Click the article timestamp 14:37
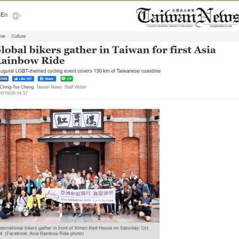Image resolution: width=239 pixels, height=239 pixels. click(22, 93)
